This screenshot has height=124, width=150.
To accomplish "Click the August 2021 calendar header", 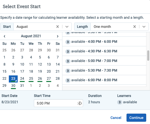I will (x=31, y=36).
